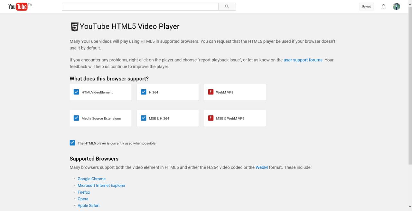Open the account avatar menu
The image size is (412, 211).
click(397, 6)
